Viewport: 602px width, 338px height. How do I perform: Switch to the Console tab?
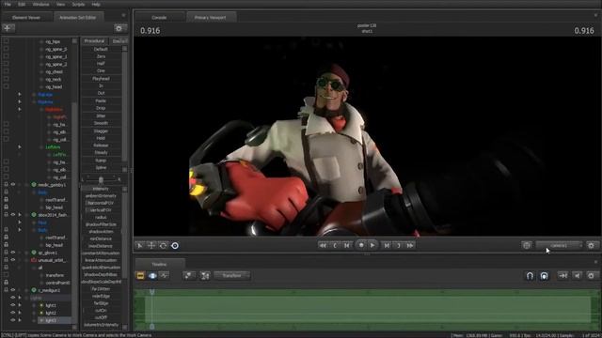pyautogui.click(x=159, y=17)
